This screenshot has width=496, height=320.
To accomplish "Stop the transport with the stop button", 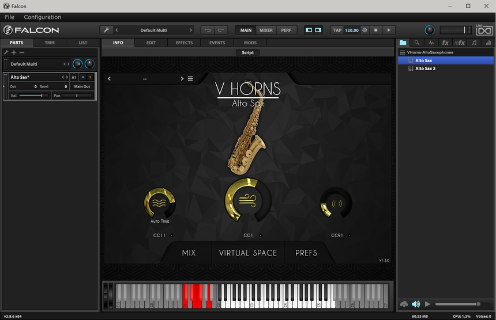I will 376,30.
